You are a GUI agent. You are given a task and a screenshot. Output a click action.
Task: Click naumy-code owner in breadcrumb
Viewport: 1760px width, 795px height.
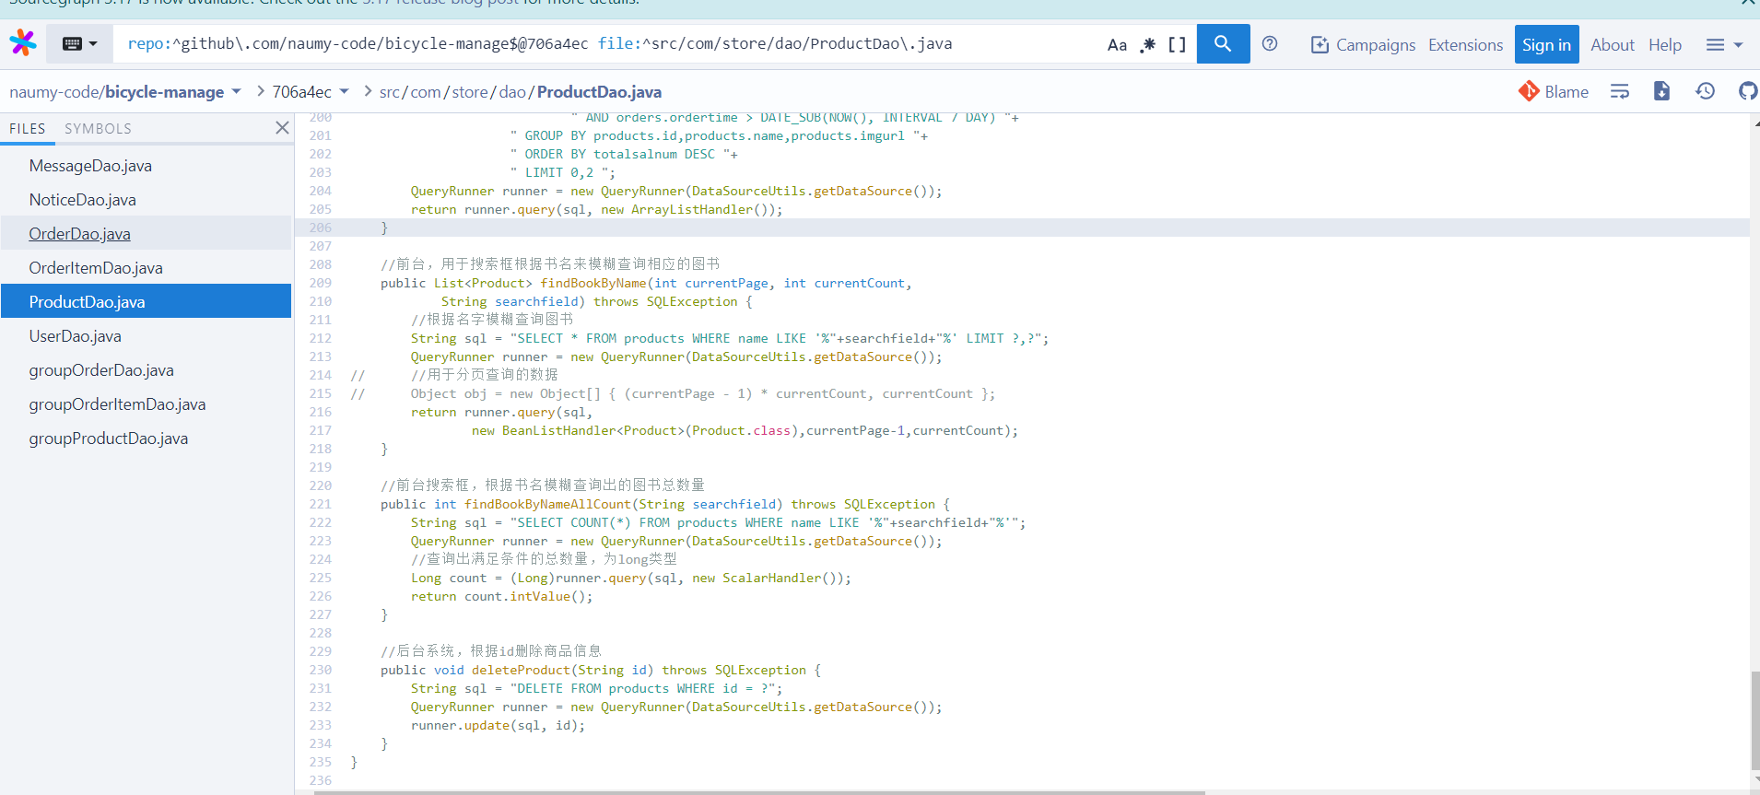(x=54, y=91)
